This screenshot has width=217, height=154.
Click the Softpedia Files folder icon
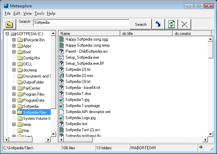pos(20,112)
